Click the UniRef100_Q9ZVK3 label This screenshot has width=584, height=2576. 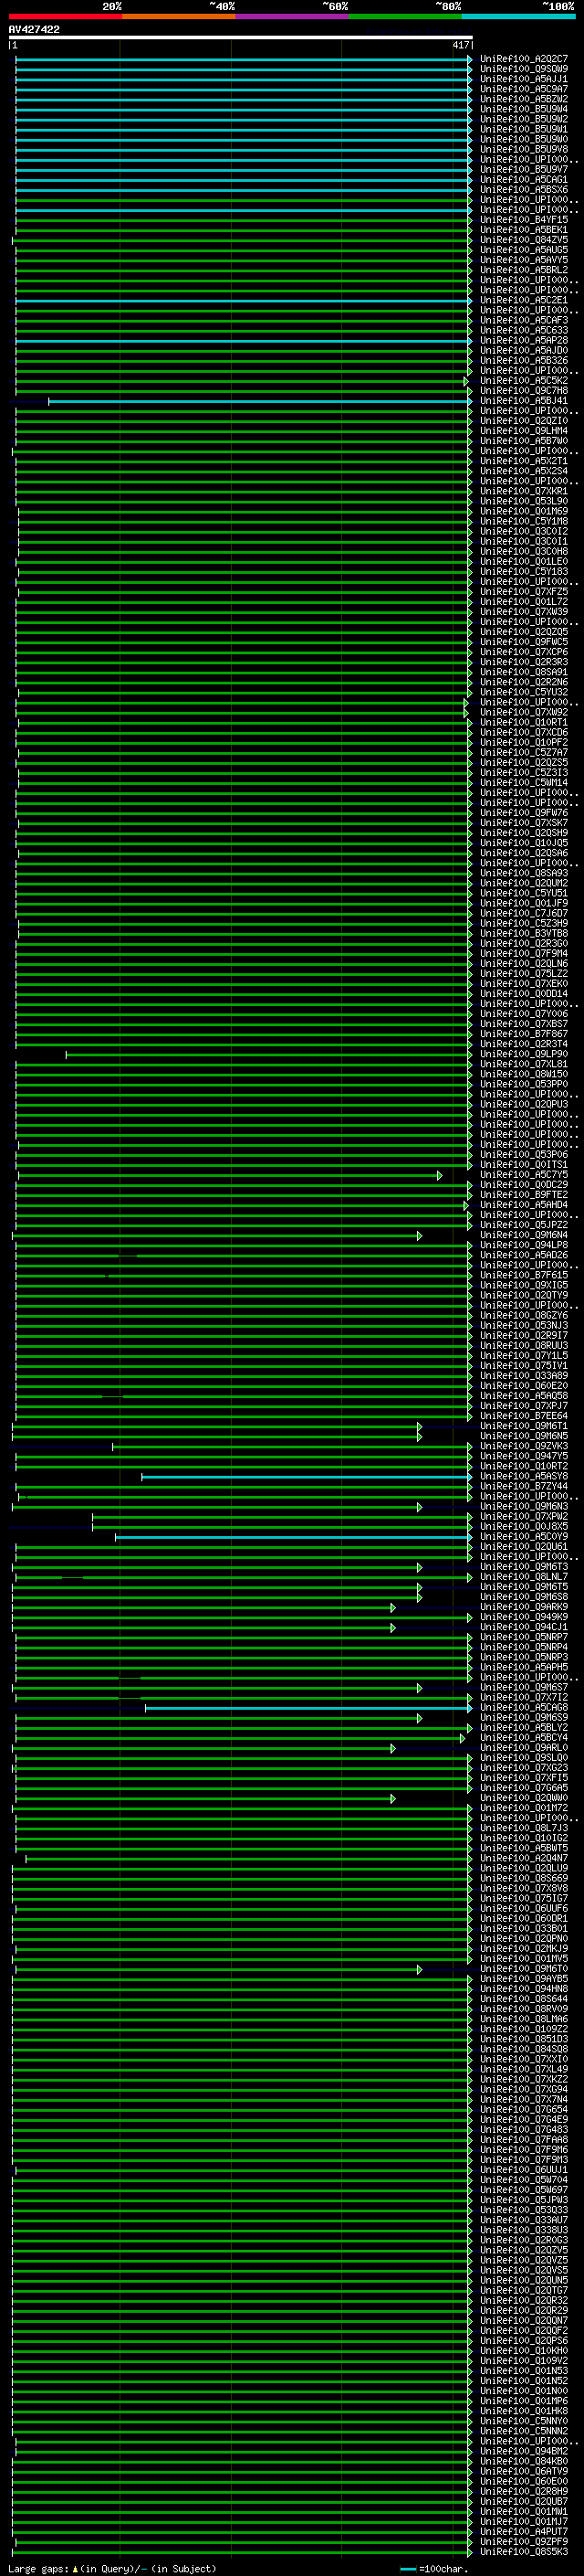pyautogui.click(x=524, y=1447)
